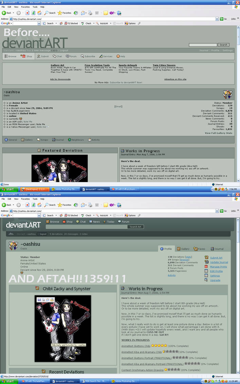Viewport: 240px width, 384px height.
Task: Switch to Journal tab in new layout
Action: 217,249
